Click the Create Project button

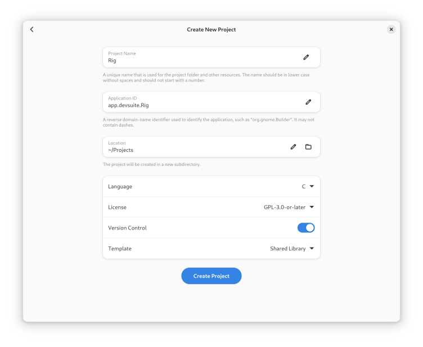point(211,276)
